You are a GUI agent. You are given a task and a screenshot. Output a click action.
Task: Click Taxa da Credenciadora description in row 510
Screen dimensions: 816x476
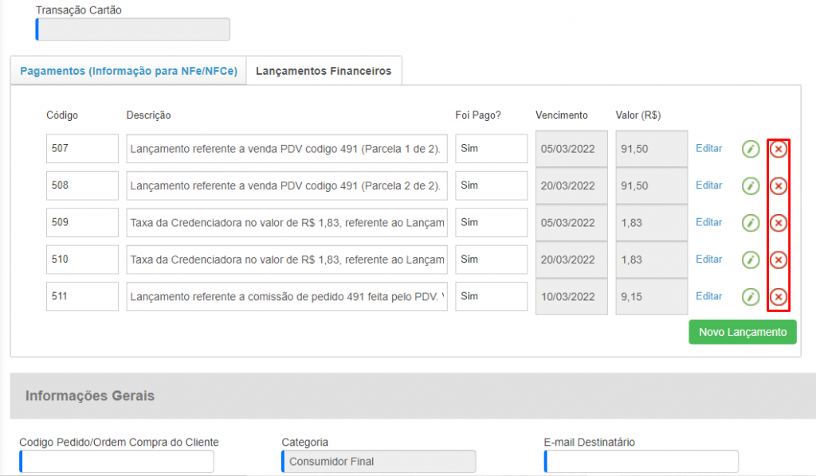pyautogui.click(x=287, y=259)
